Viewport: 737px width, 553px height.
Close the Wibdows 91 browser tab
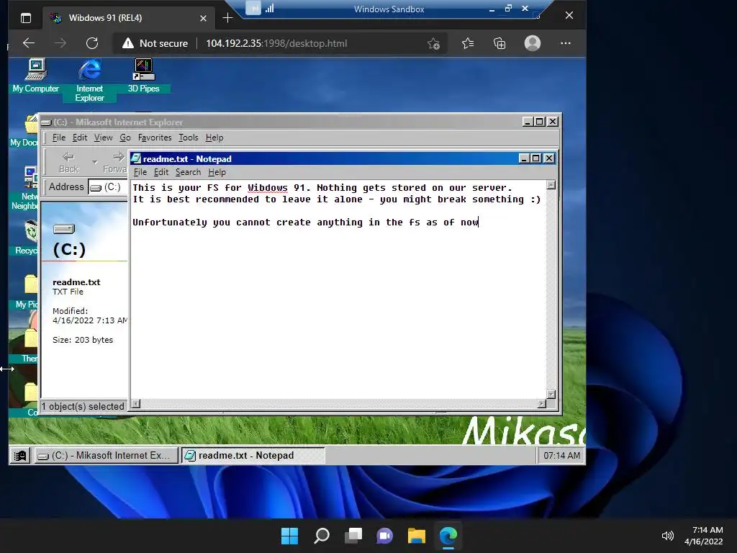203,18
